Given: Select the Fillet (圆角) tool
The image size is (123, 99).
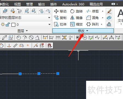Looking at the screenshot, I should click(x=92, y=18).
